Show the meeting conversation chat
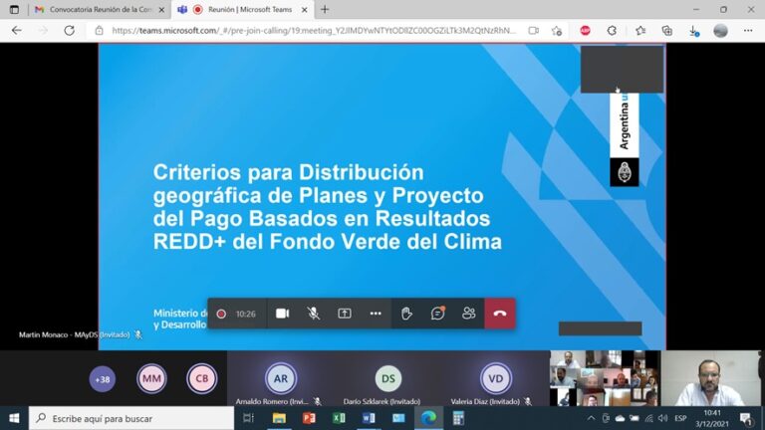 [437, 313]
